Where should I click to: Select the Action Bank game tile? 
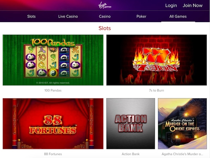pyautogui.click(x=130, y=124)
